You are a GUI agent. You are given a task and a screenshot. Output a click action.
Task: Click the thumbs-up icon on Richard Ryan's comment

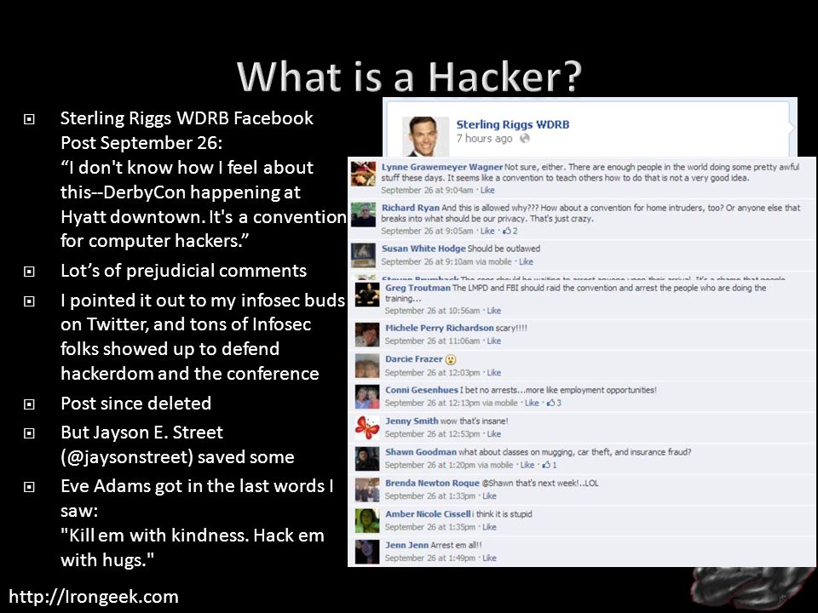click(x=506, y=231)
